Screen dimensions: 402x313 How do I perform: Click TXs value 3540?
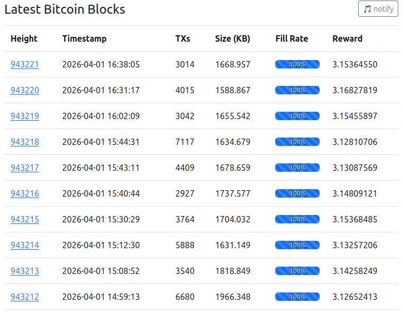(185, 271)
